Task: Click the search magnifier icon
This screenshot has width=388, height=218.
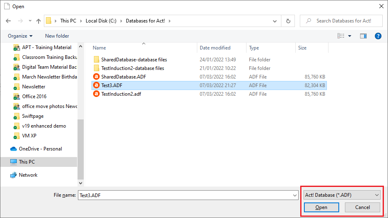Action: (308, 21)
